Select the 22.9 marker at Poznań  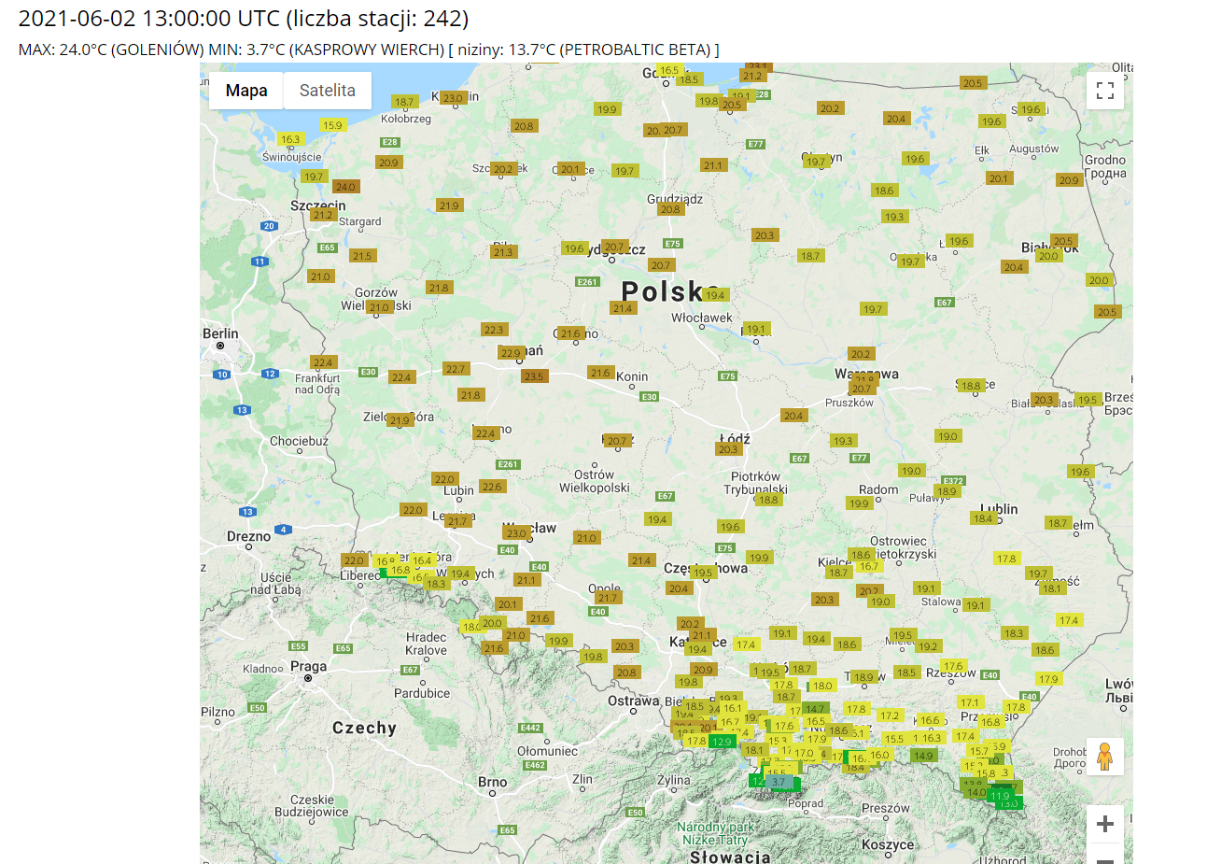pyautogui.click(x=511, y=353)
